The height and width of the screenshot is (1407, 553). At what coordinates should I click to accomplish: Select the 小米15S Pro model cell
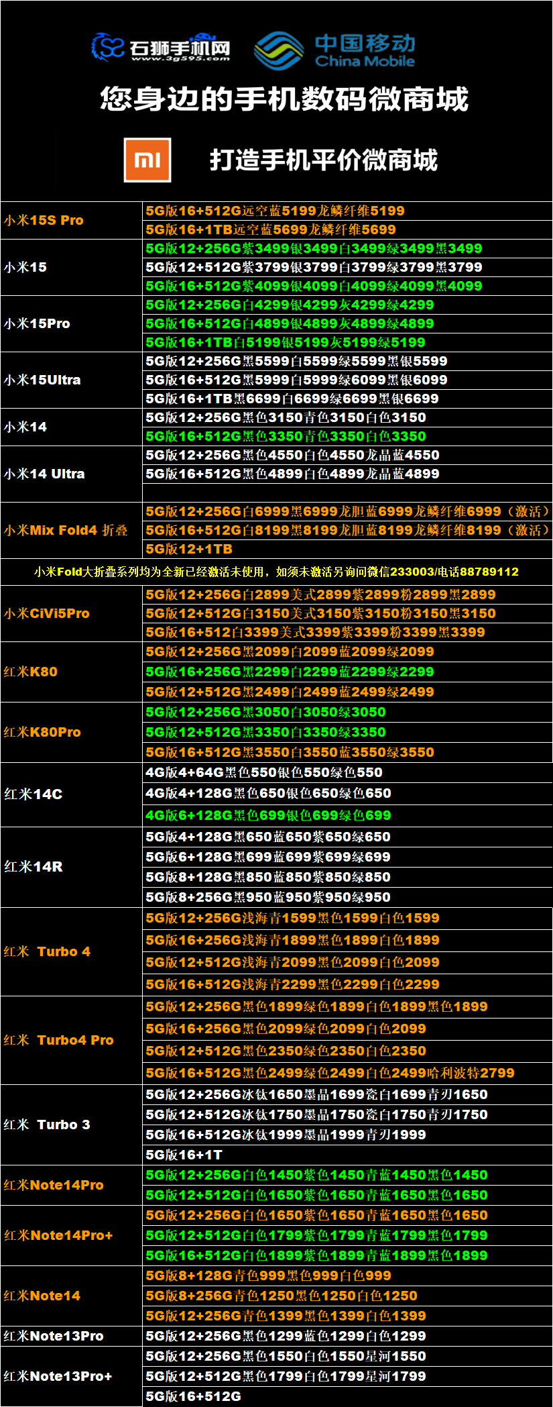pyautogui.click(x=72, y=220)
